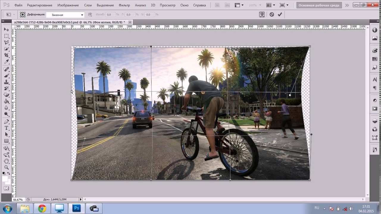Open Windows Explorer folder in taskbar
Screen dimensions: 381x214
(x=25, y=209)
